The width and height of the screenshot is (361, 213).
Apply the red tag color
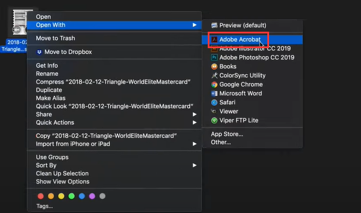(41, 196)
